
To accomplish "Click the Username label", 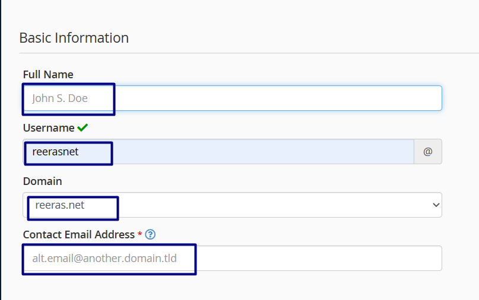I will (49, 128).
